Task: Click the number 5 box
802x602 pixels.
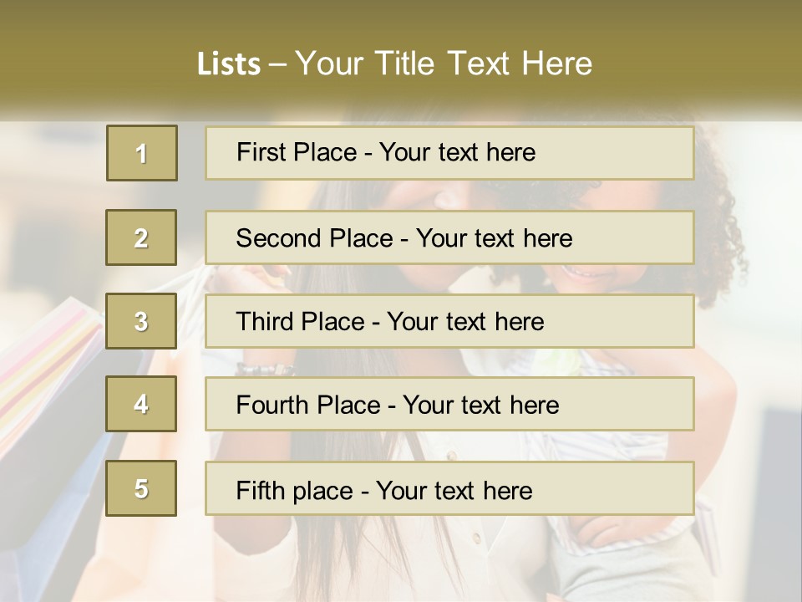Action: tap(141, 488)
